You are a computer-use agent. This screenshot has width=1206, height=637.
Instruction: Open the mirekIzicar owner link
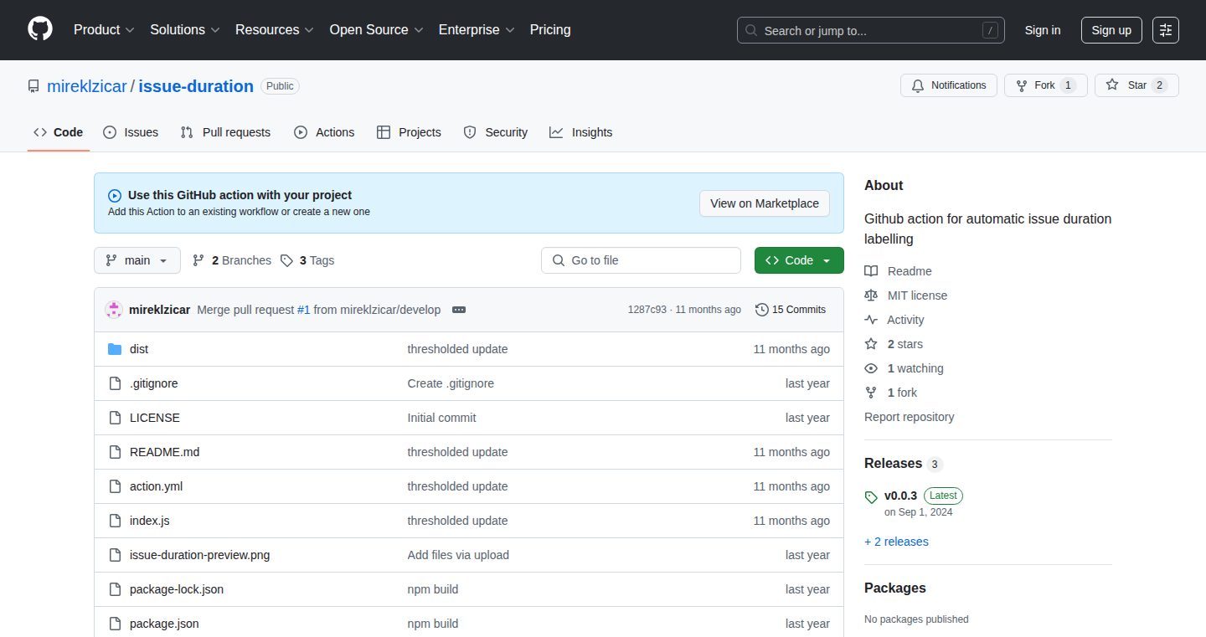(x=87, y=86)
